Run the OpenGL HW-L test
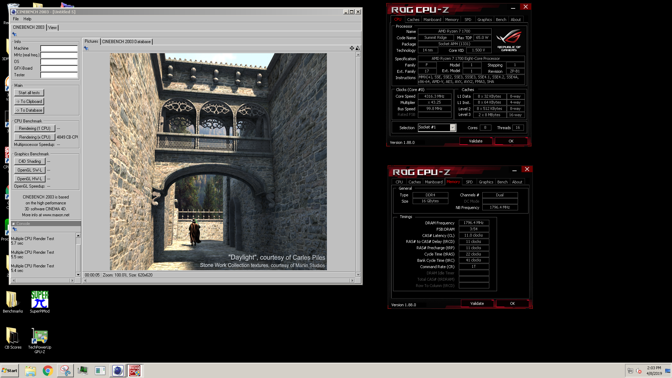Image resolution: width=672 pixels, height=378 pixels. pyautogui.click(x=30, y=179)
